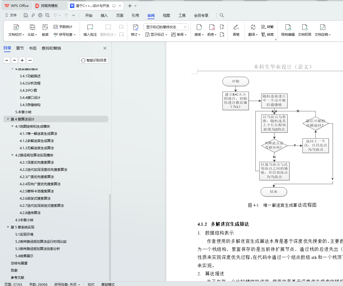Click the minus outline level button
Image resolution: width=343 pixels, height=286 pixels.
pos(30,60)
